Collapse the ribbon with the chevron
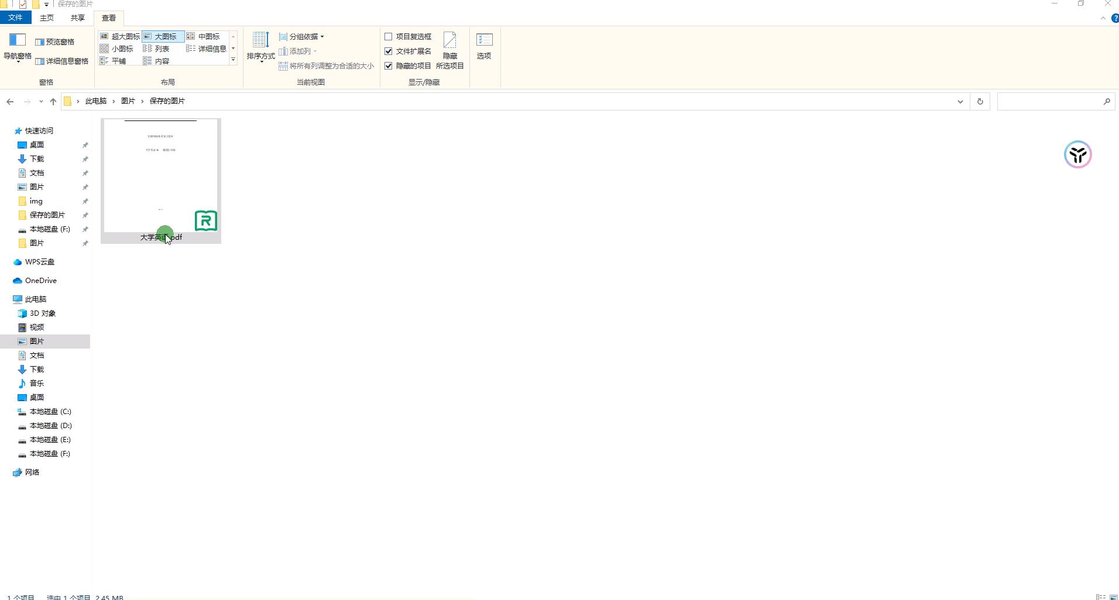Viewport: 1119px width, 600px height. pos(1103,18)
